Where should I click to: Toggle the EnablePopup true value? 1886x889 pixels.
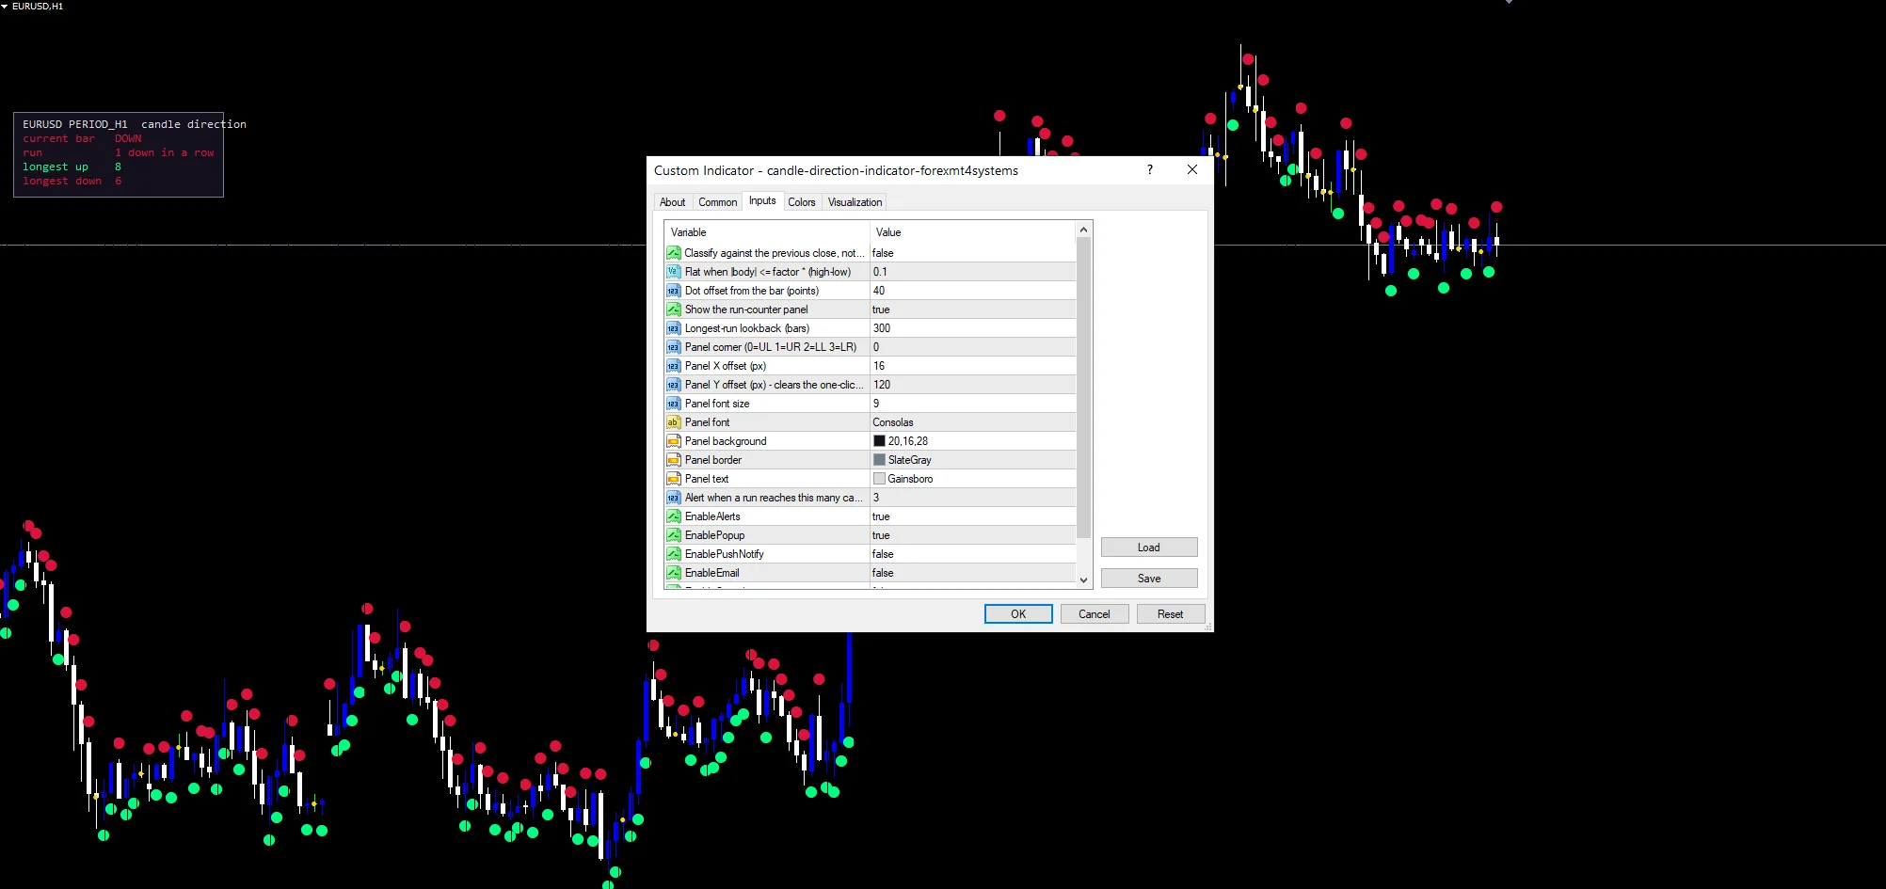tap(972, 535)
